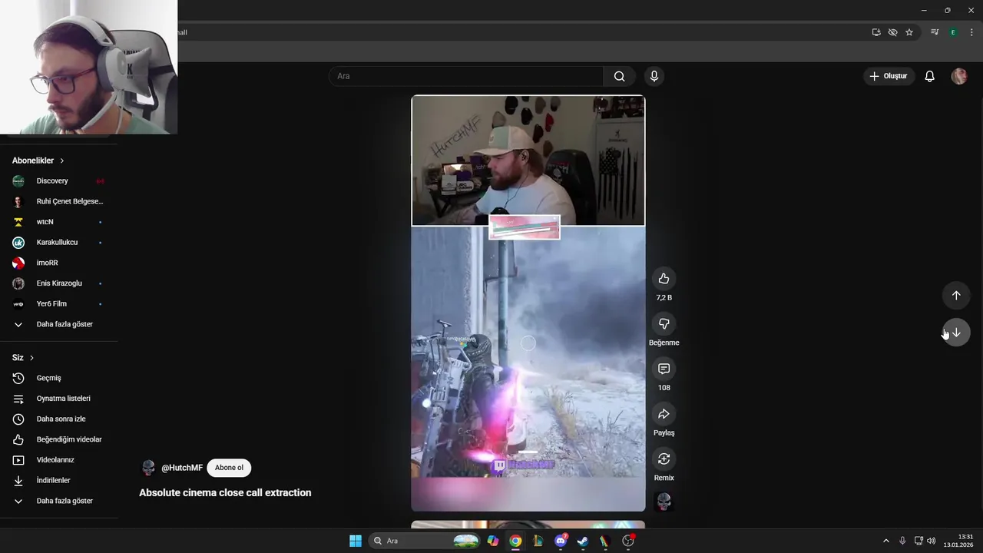Open Copilot from the taskbar
The image size is (983, 553).
point(493,541)
